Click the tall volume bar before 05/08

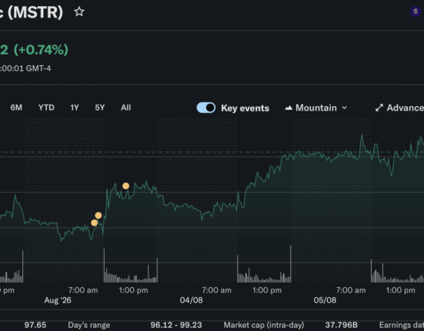(291, 264)
